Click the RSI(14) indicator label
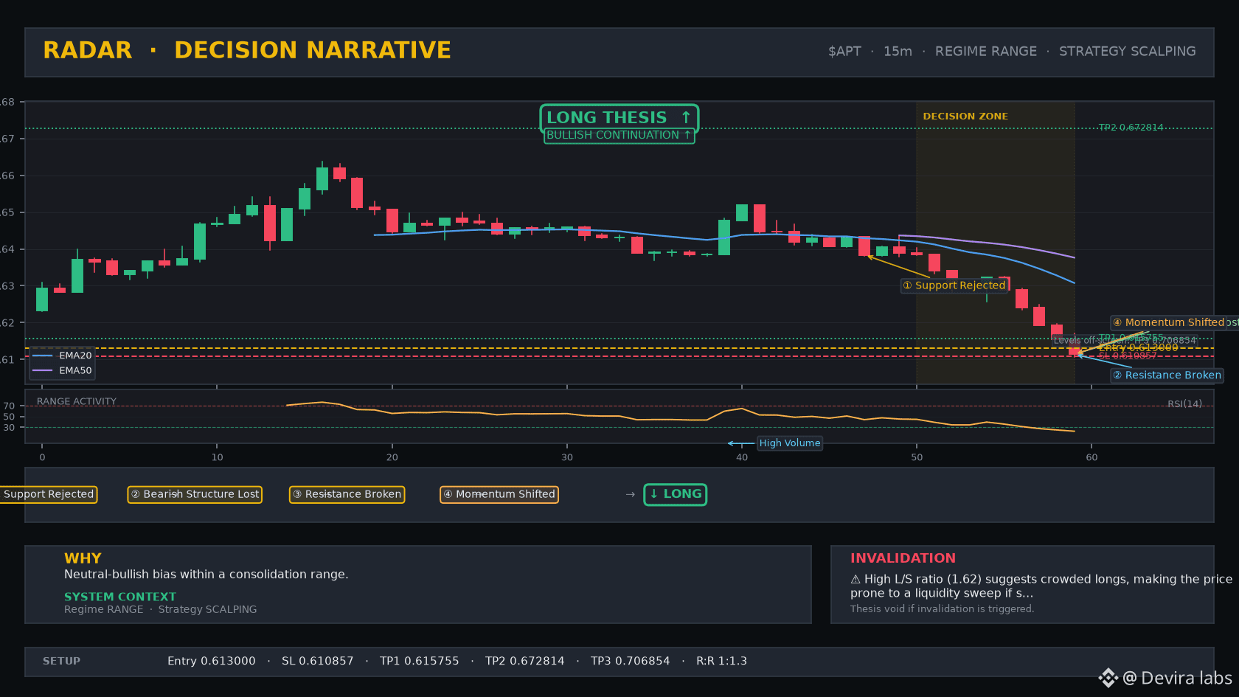 tap(1184, 403)
